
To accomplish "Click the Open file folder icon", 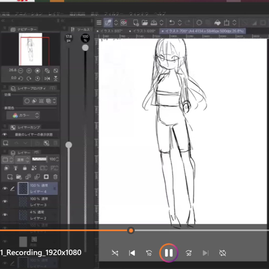I will (x=145, y=23).
